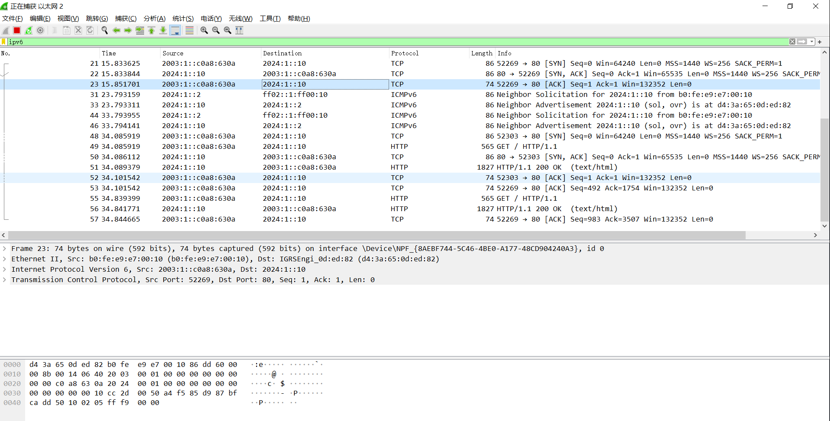Click the start capture shark fin icon
830x421 pixels.
pyautogui.click(x=6, y=30)
